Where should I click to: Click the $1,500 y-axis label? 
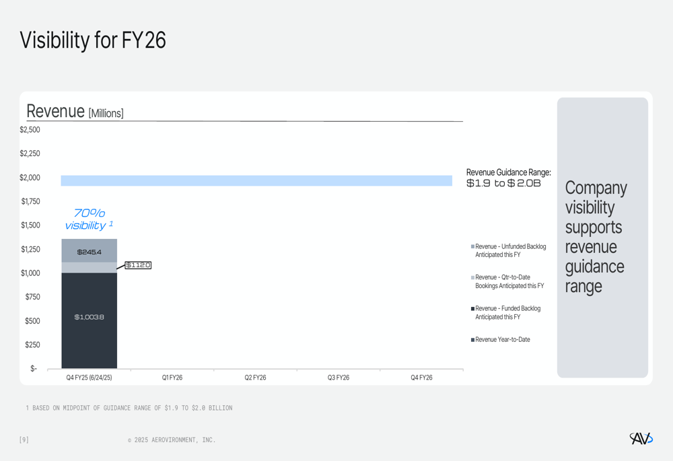pyautogui.click(x=30, y=225)
